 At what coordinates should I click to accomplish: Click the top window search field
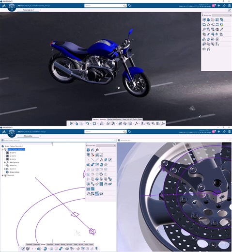(x=104, y=6)
